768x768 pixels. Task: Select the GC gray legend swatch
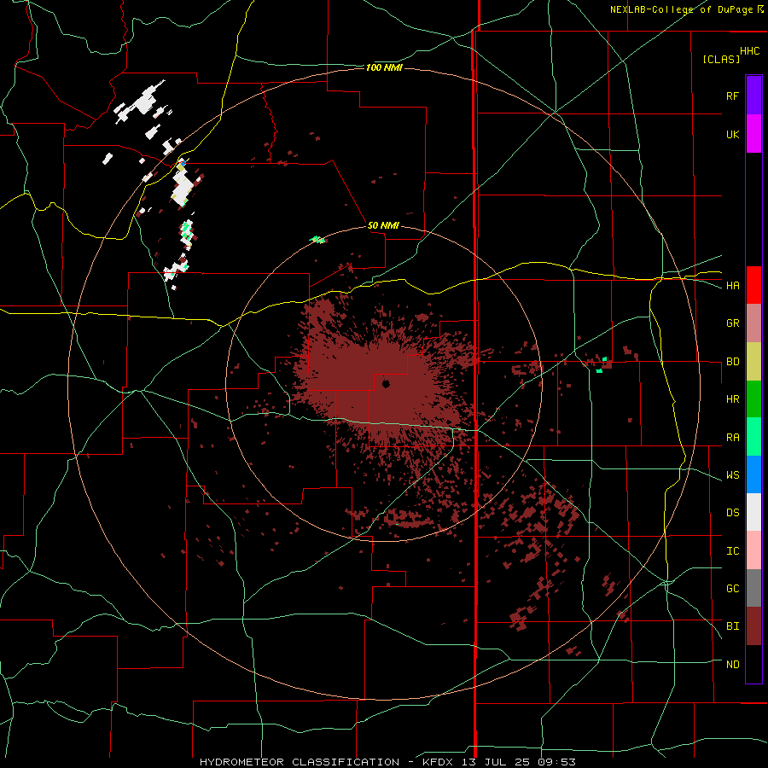753,588
